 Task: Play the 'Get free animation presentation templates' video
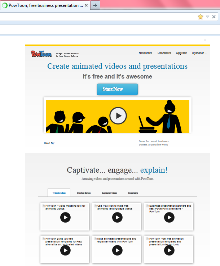tap(169, 250)
